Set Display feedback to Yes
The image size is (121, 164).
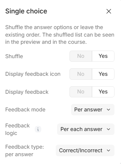tap(103, 92)
